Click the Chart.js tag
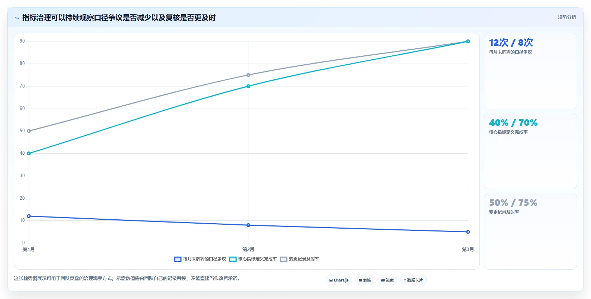This screenshot has height=299, width=591. [339, 280]
